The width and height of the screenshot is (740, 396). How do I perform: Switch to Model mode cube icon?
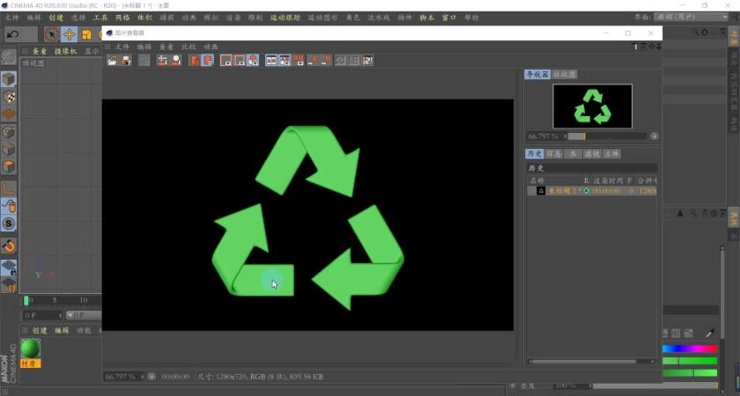click(x=9, y=79)
